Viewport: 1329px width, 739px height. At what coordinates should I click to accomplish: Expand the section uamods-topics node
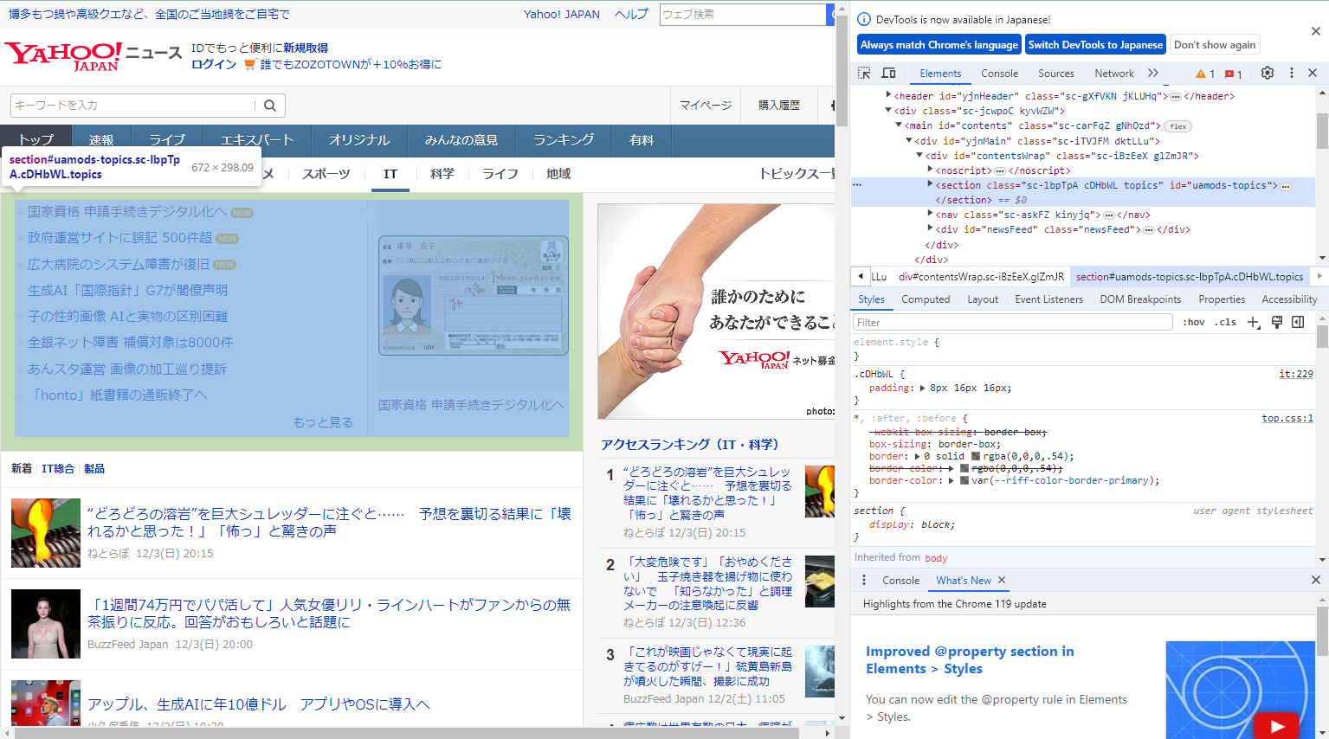(x=930, y=185)
